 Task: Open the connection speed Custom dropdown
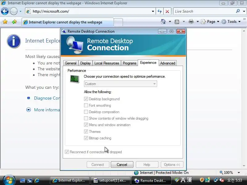pyautogui.click(x=120, y=84)
